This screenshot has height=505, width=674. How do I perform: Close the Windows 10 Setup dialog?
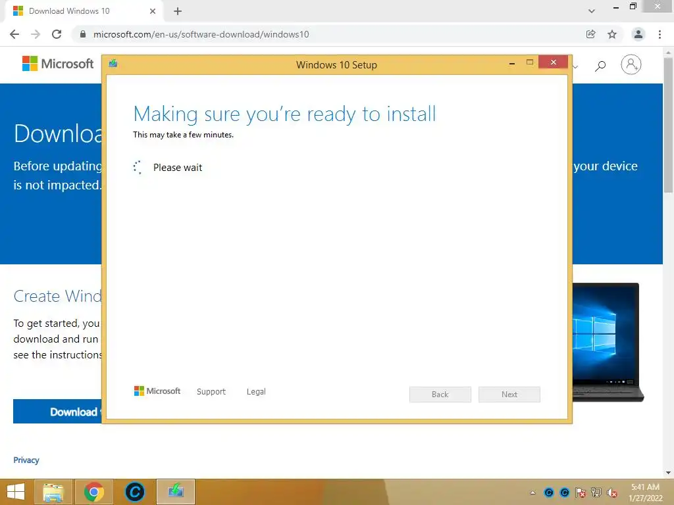[x=553, y=62]
